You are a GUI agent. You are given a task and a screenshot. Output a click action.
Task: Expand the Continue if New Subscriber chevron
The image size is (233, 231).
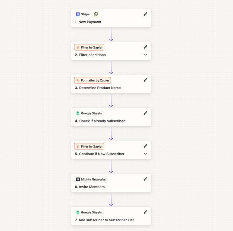click(146, 154)
